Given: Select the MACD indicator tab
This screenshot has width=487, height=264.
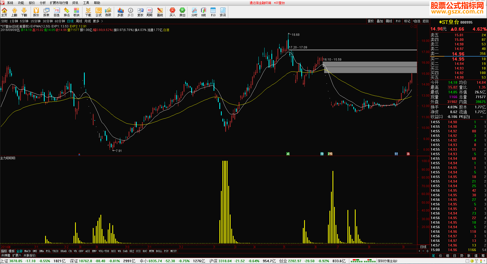Looking at the screenshot, I should (x=27, y=251).
